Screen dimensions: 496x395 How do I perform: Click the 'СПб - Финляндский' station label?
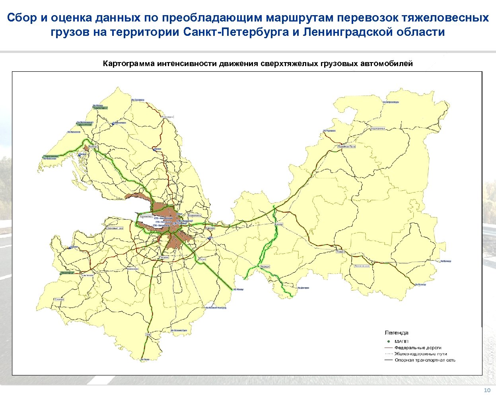(x=164, y=219)
